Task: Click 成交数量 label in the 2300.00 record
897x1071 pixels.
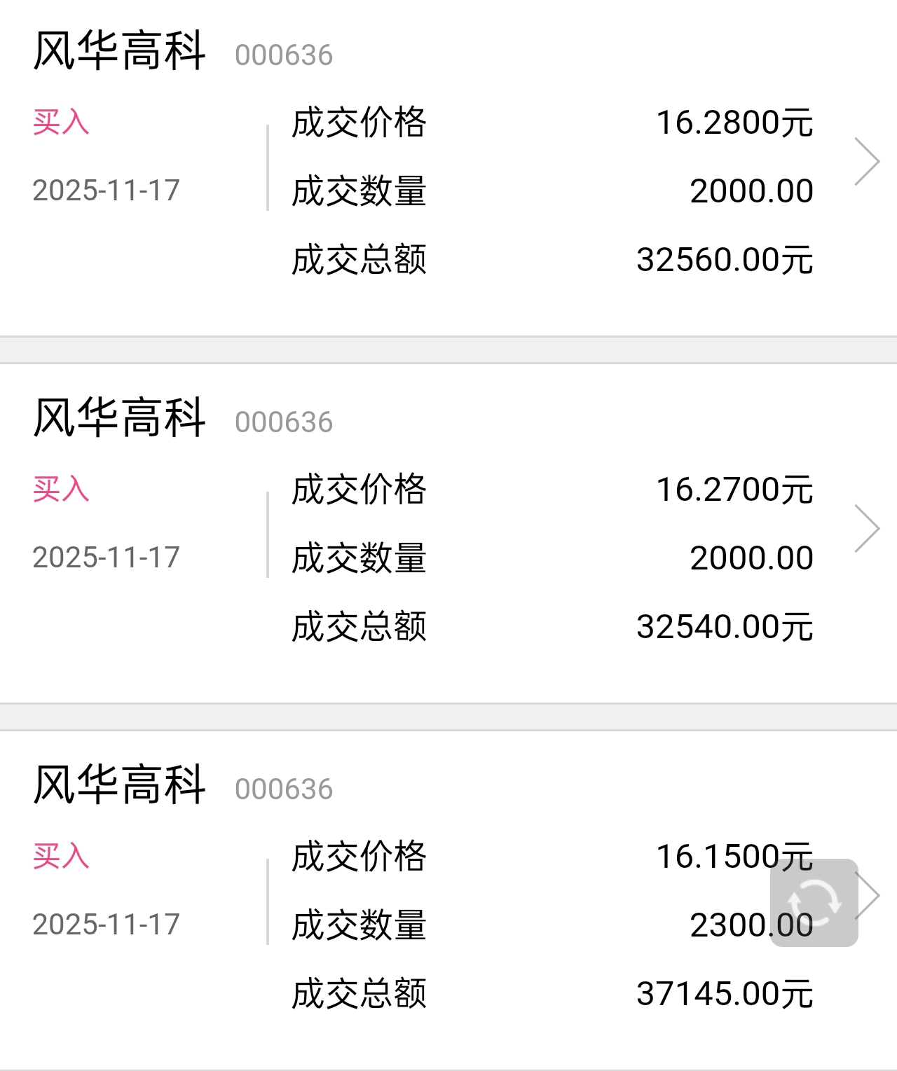Action: pos(360,925)
